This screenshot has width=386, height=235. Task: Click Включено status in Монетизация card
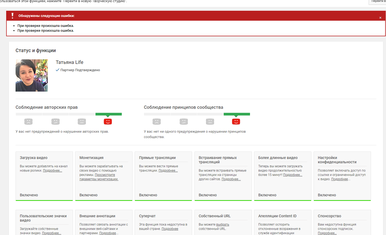(x=89, y=195)
